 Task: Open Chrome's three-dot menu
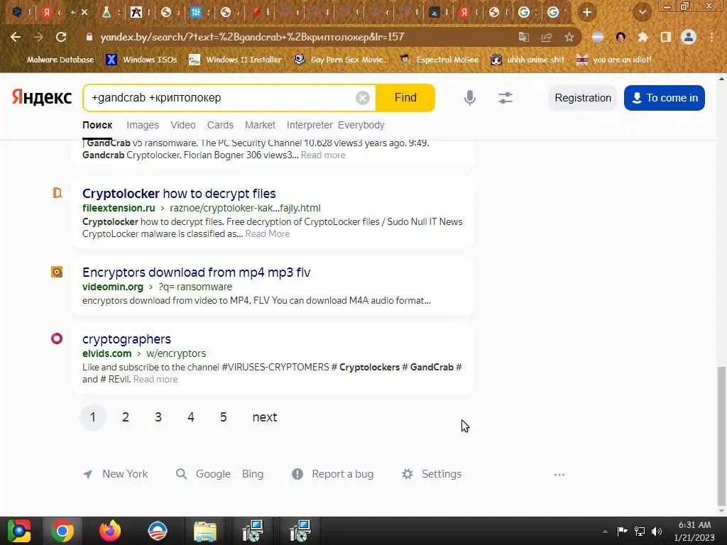(x=711, y=37)
